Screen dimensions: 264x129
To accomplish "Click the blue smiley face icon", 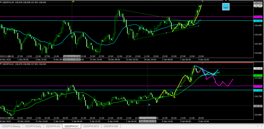I will (226, 7).
